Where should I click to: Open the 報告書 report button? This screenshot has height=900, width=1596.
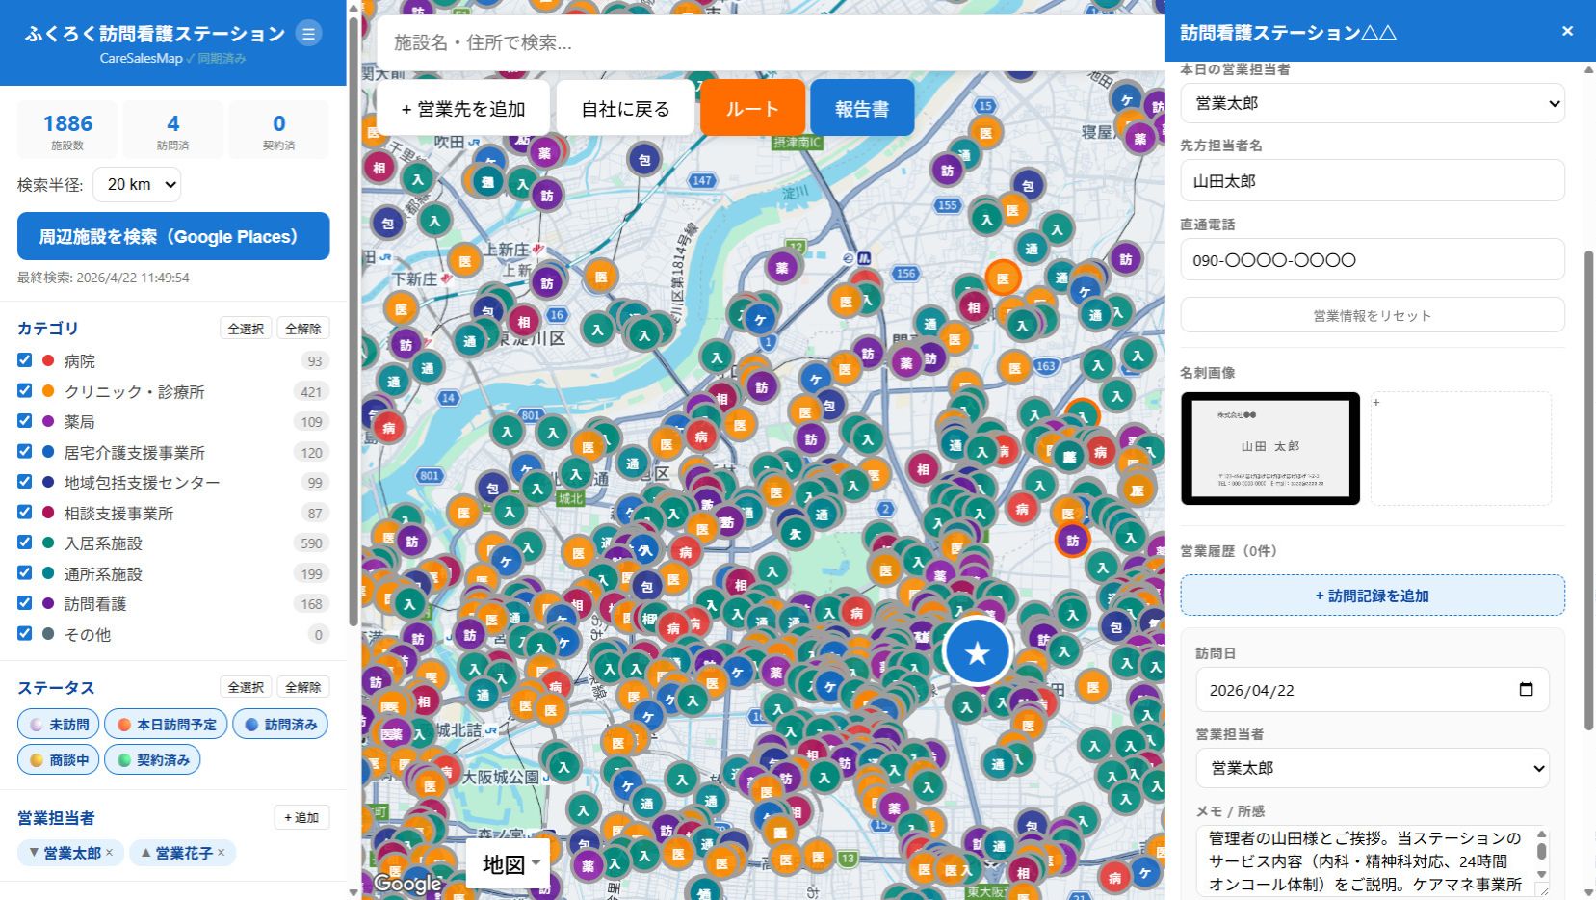point(861,109)
